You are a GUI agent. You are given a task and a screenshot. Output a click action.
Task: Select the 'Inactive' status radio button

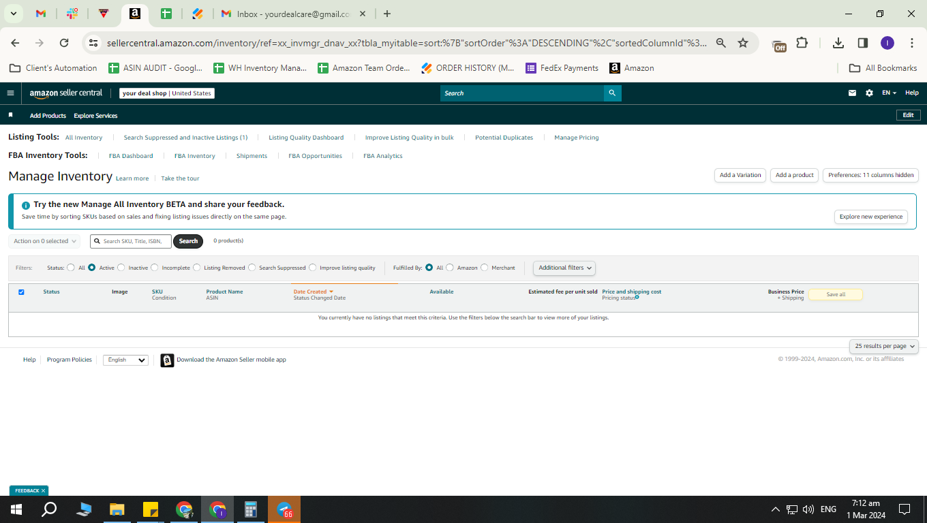tap(121, 268)
